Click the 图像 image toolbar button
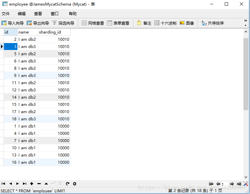Viewport: 250px width, 194px height. [x=187, y=23]
